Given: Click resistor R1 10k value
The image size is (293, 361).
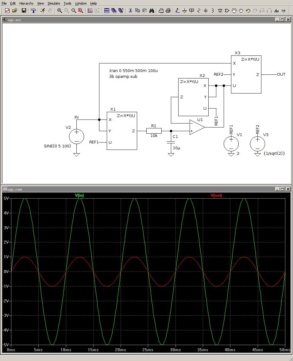Looking at the screenshot, I should tap(154, 136).
